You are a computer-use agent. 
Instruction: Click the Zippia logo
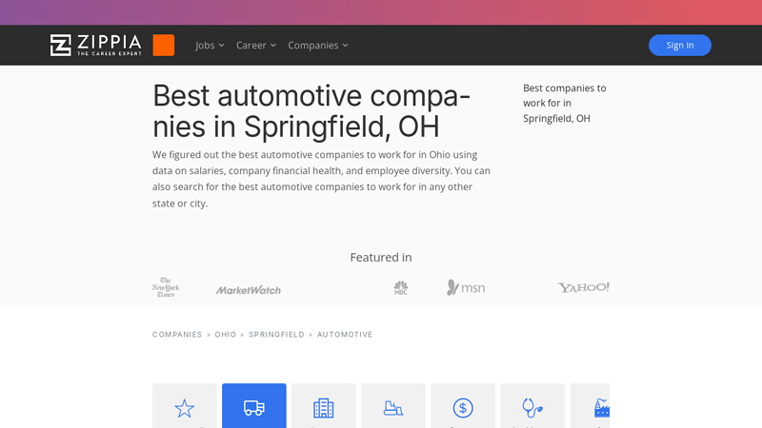pos(96,45)
